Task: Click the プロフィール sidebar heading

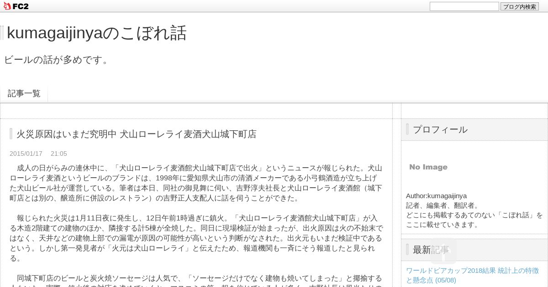Action: [x=440, y=129]
